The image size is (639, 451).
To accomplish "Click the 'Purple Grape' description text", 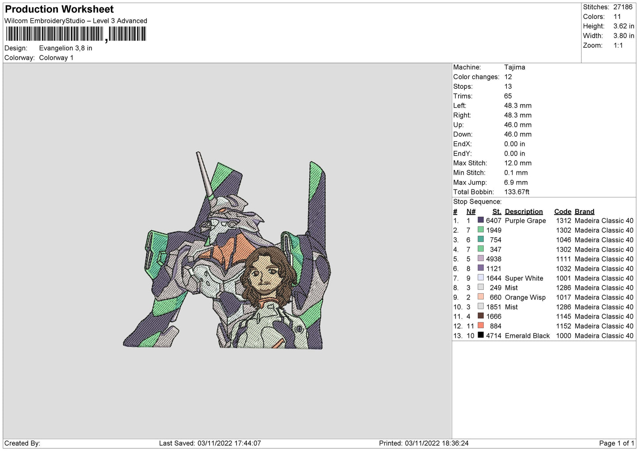I will 525,221.
